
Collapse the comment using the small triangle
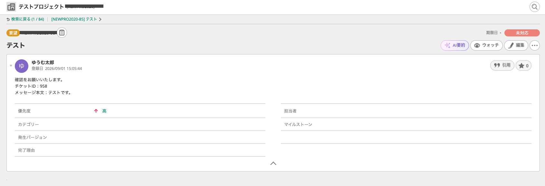click(11, 66)
